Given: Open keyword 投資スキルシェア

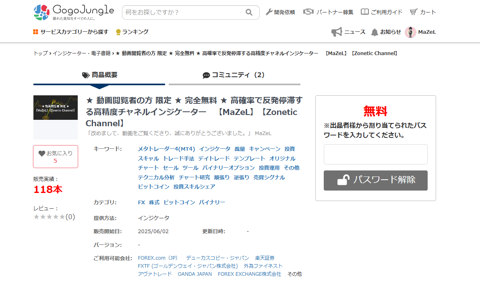Looking at the screenshot, I should [194, 187].
